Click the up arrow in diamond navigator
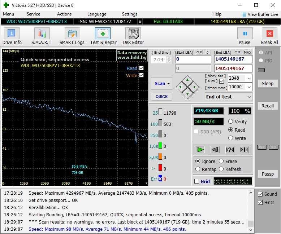The width and height of the screenshot is (281, 234). 187,80
